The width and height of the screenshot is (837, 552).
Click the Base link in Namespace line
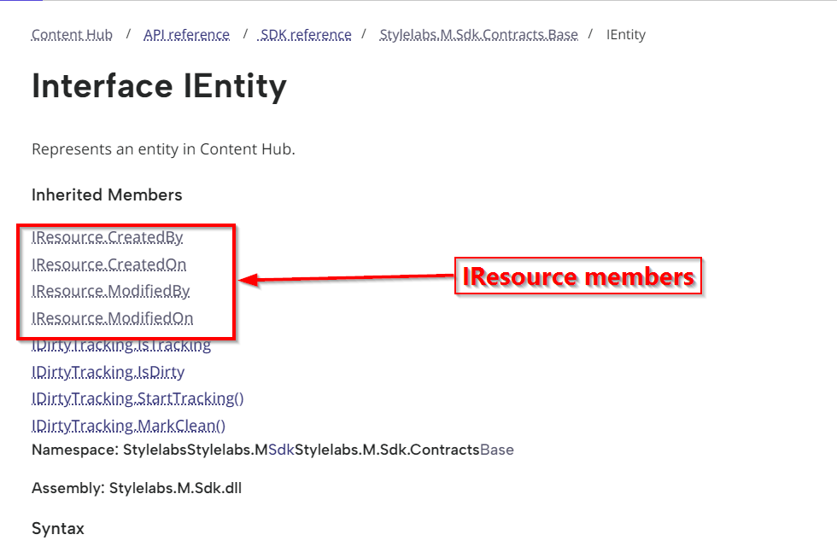[497, 449]
